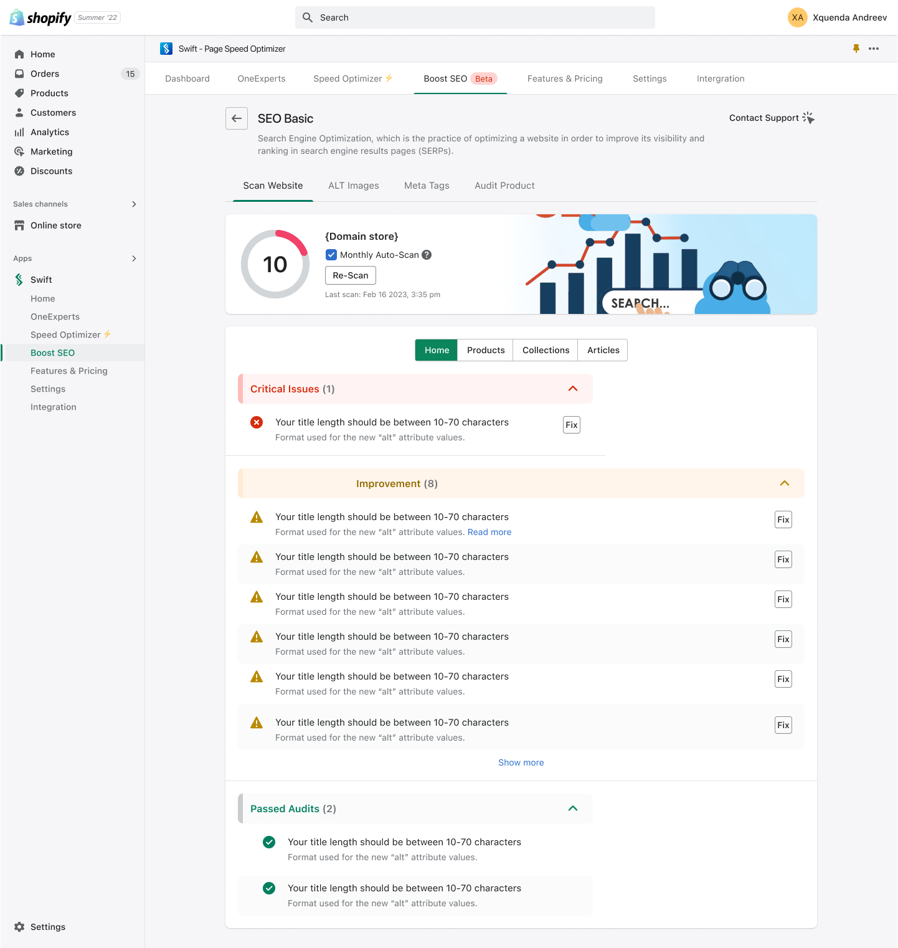Click the Summer '22 edition badge
898x948 pixels.
click(x=98, y=17)
